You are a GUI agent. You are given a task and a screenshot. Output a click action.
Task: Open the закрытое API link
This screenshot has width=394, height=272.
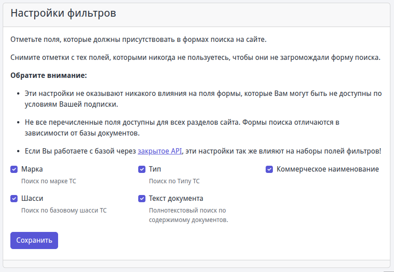coord(160,151)
